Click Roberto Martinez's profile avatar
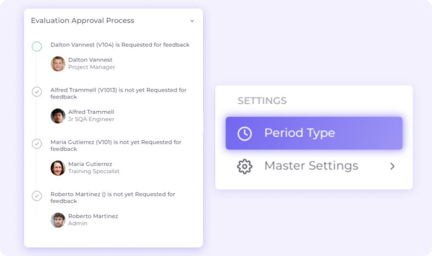This screenshot has width=432, height=256. pos(58,220)
